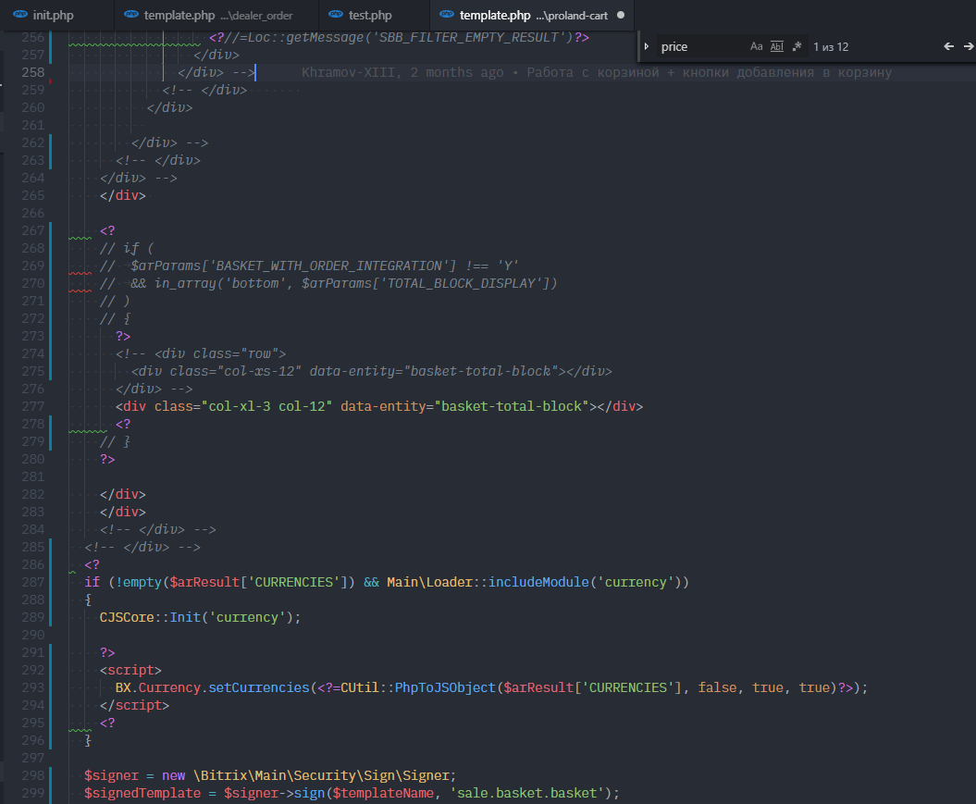Switch to the init.php tab
Screen dimensions: 976x804
point(53,16)
